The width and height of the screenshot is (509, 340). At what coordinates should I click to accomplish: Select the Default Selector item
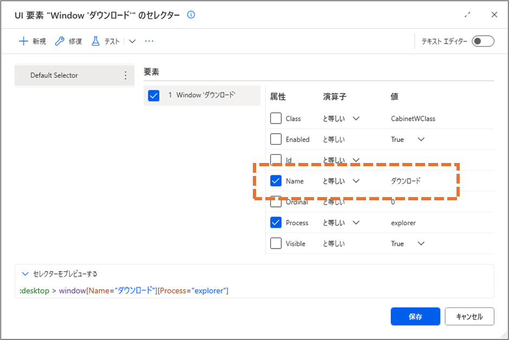(74, 75)
